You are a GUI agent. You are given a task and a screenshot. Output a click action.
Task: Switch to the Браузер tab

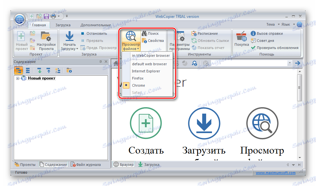[x=124, y=165]
